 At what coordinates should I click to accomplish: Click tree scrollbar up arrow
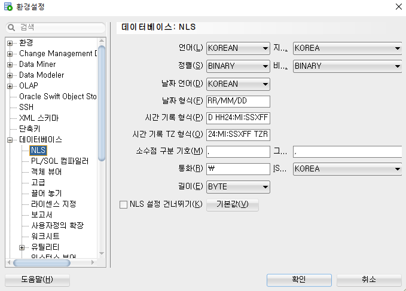[102, 41]
